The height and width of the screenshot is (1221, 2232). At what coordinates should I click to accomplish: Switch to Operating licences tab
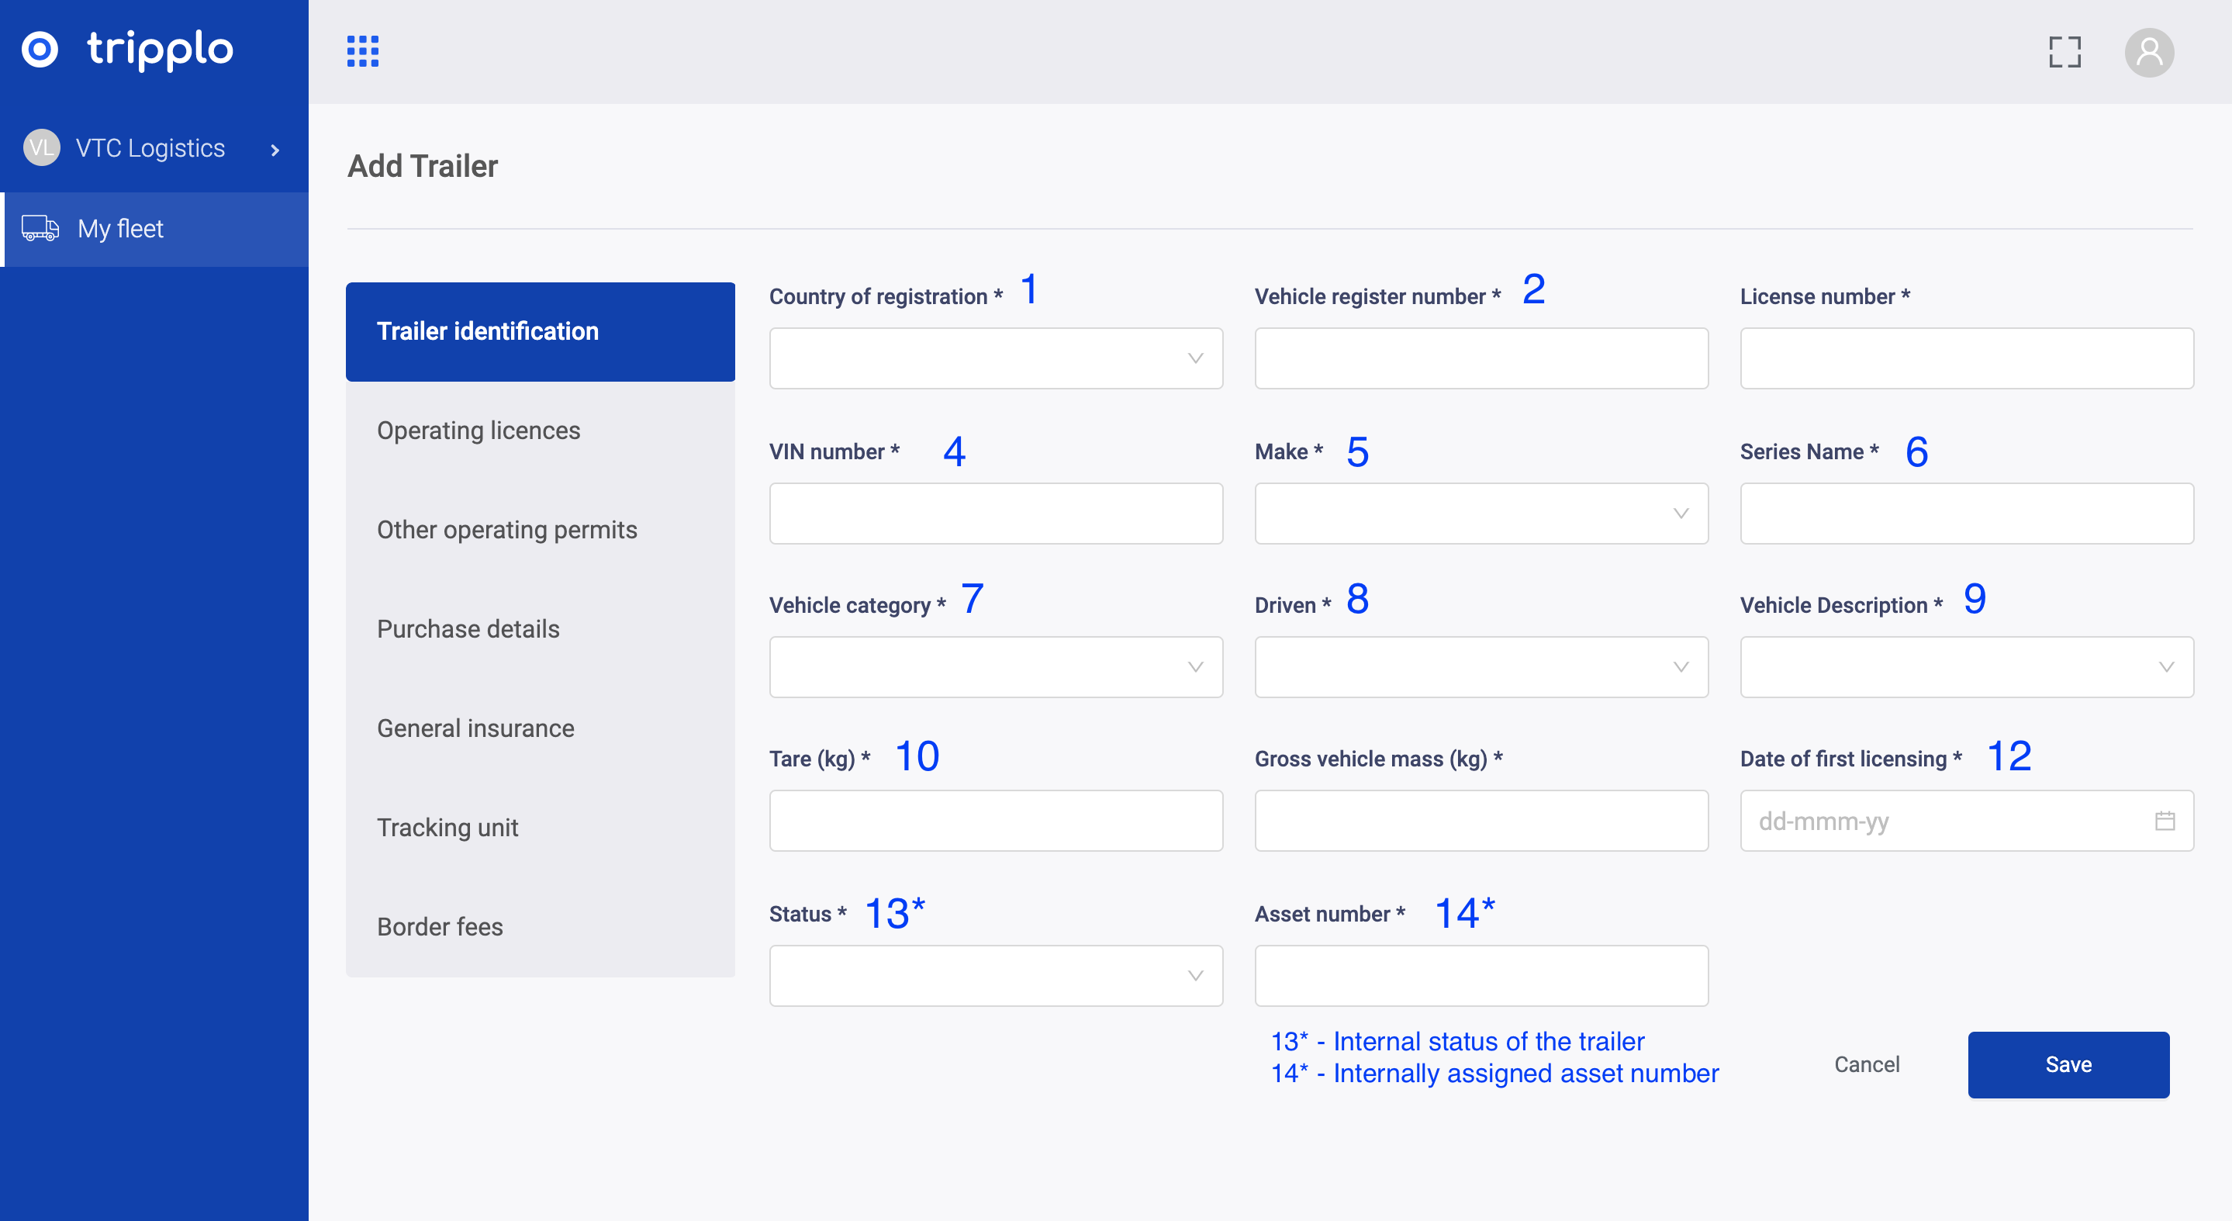click(479, 431)
